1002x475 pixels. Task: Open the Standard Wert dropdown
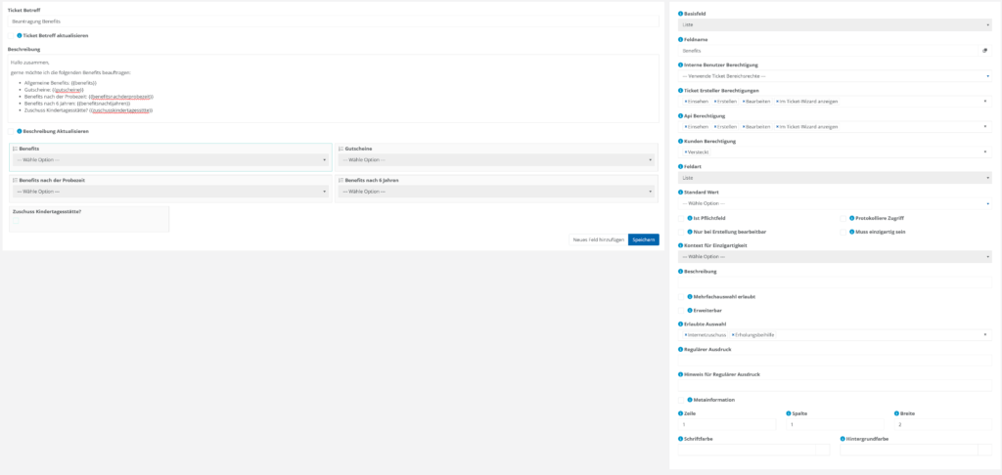[835, 203]
